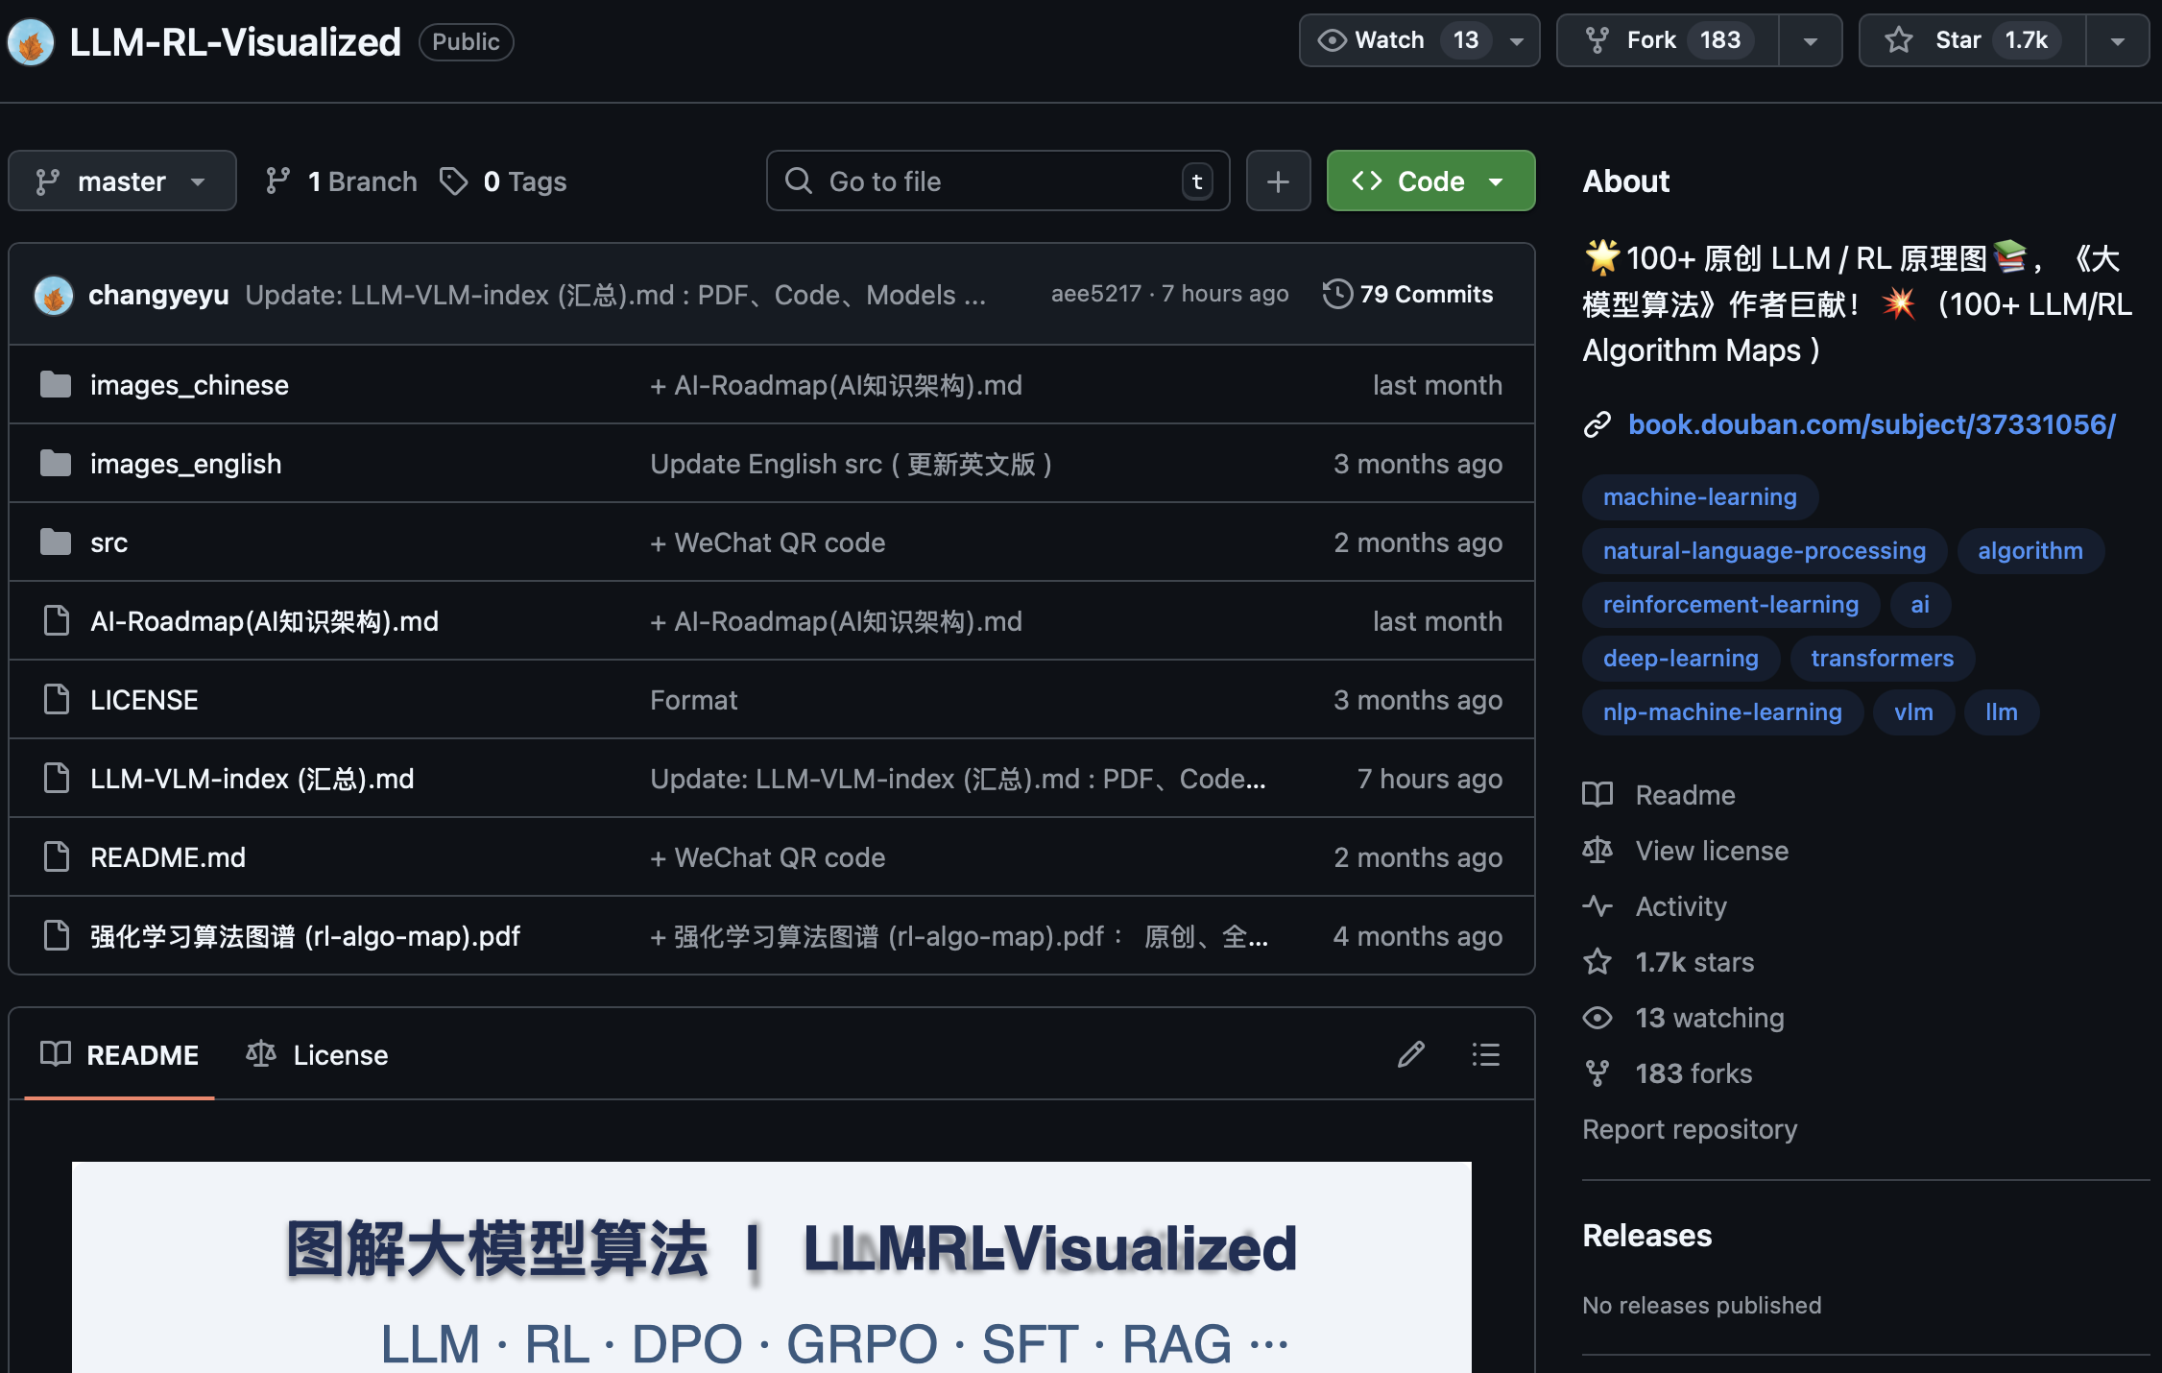Click changeyu's avatar in commit row
The height and width of the screenshot is (1373, 2162).
(54, 295)
